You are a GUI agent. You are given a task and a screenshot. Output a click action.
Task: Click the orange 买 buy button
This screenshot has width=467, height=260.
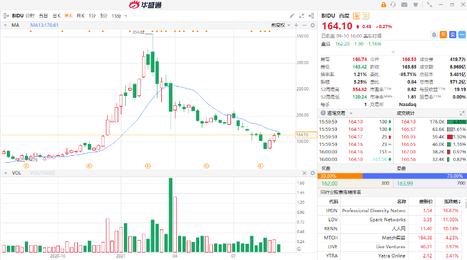[443, 34]
